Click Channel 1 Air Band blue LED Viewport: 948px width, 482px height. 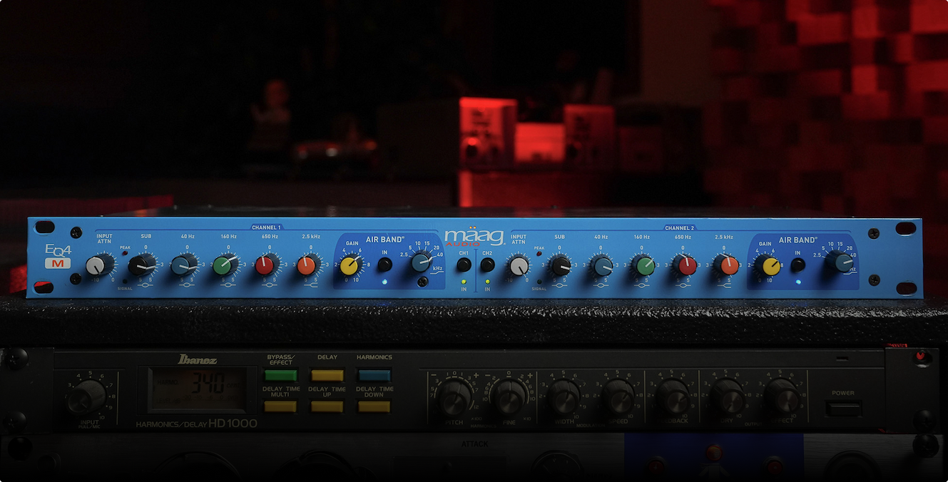pyautogui.click(x=384, y=282)
